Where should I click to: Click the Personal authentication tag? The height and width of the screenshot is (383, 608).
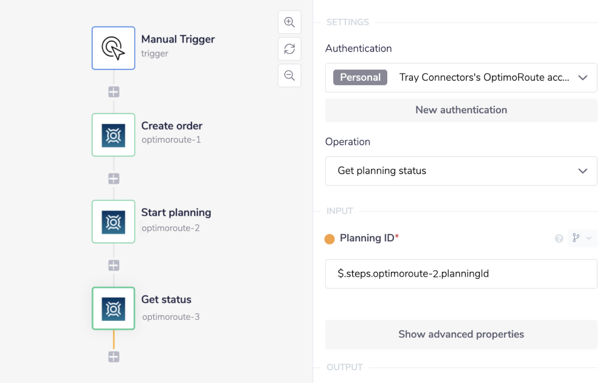click(x=360, y=77)
